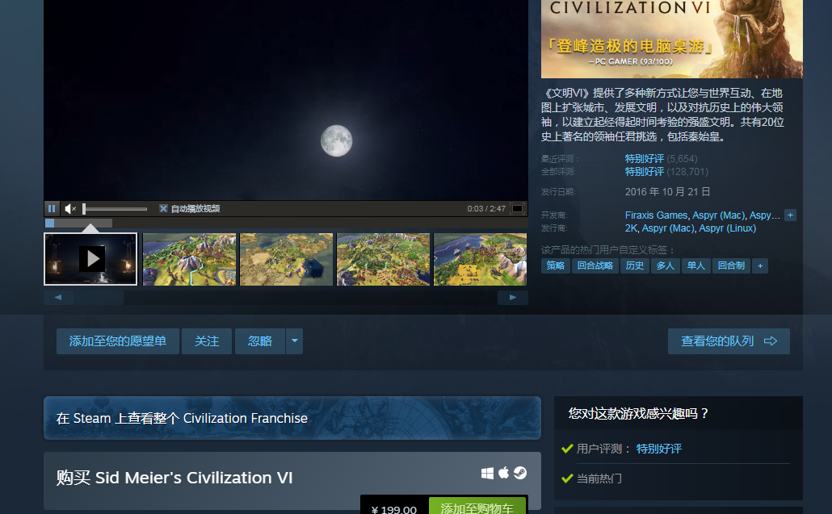Adjust the video volume slider
Image resolution: width=832 pixels, height=514 pixels.
pos(116,209)
